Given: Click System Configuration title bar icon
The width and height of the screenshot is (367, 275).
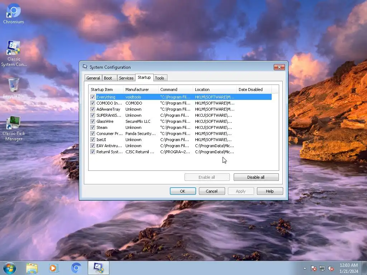Looking at the screenshot, I should tap(85, 67).
